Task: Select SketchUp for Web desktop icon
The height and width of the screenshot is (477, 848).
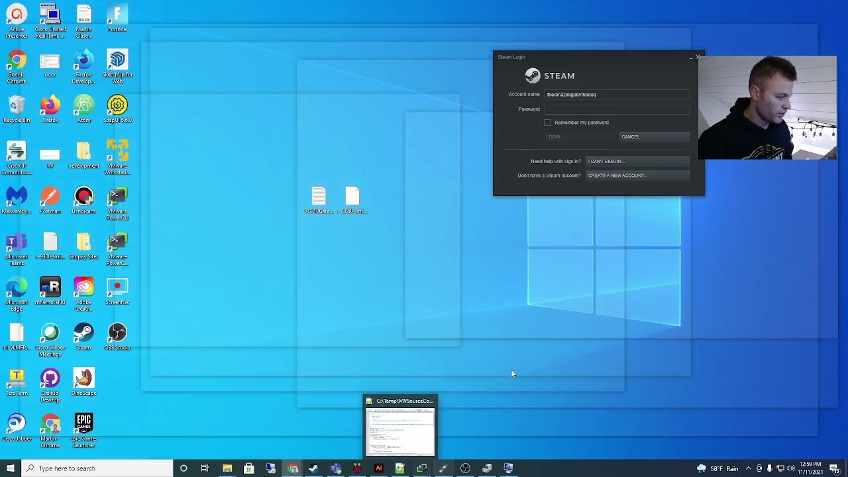Action: pyautogui.click(x=117, y=66)
